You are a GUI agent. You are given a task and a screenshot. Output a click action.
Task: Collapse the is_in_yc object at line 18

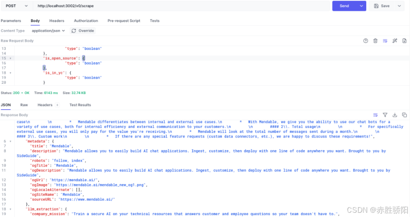10,73
